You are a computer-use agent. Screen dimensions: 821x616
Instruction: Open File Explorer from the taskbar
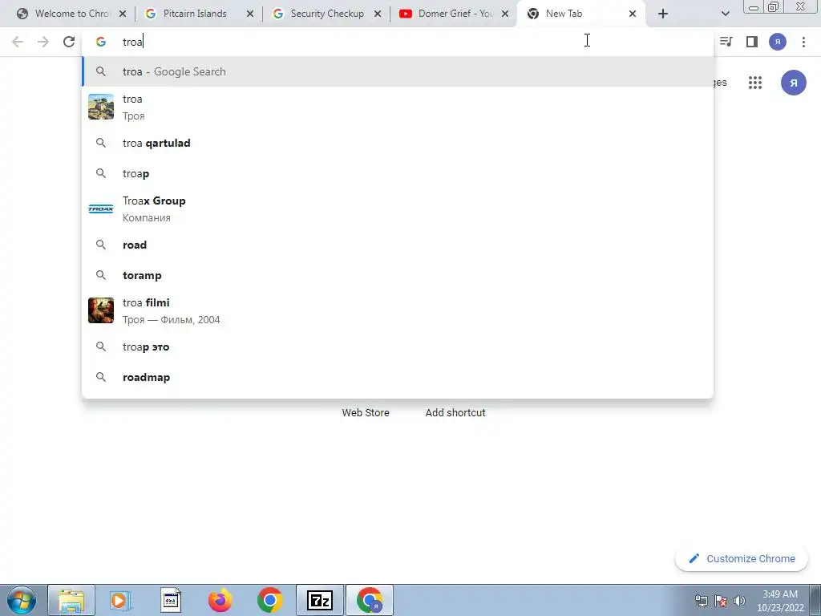coord(71,600)
